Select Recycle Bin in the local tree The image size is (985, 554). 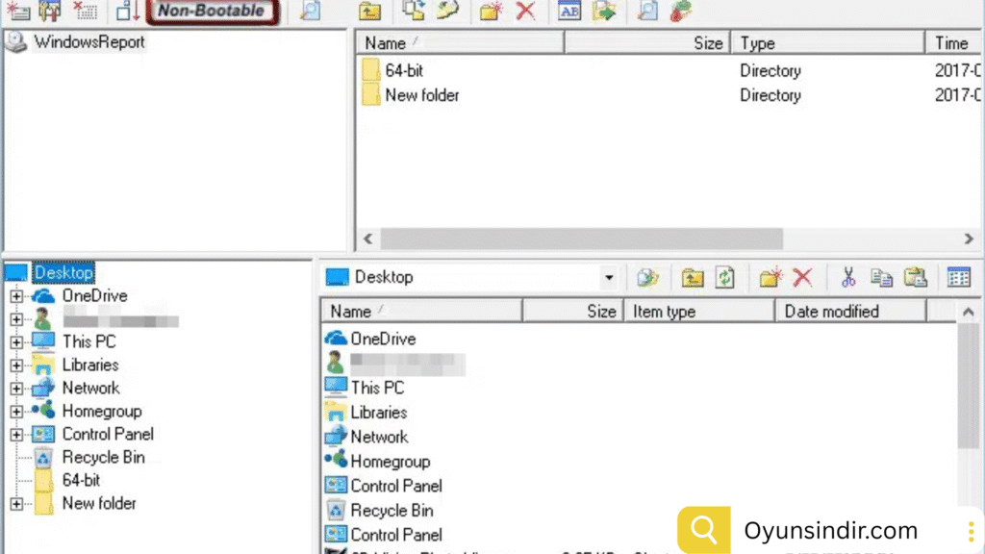(103, 458)
